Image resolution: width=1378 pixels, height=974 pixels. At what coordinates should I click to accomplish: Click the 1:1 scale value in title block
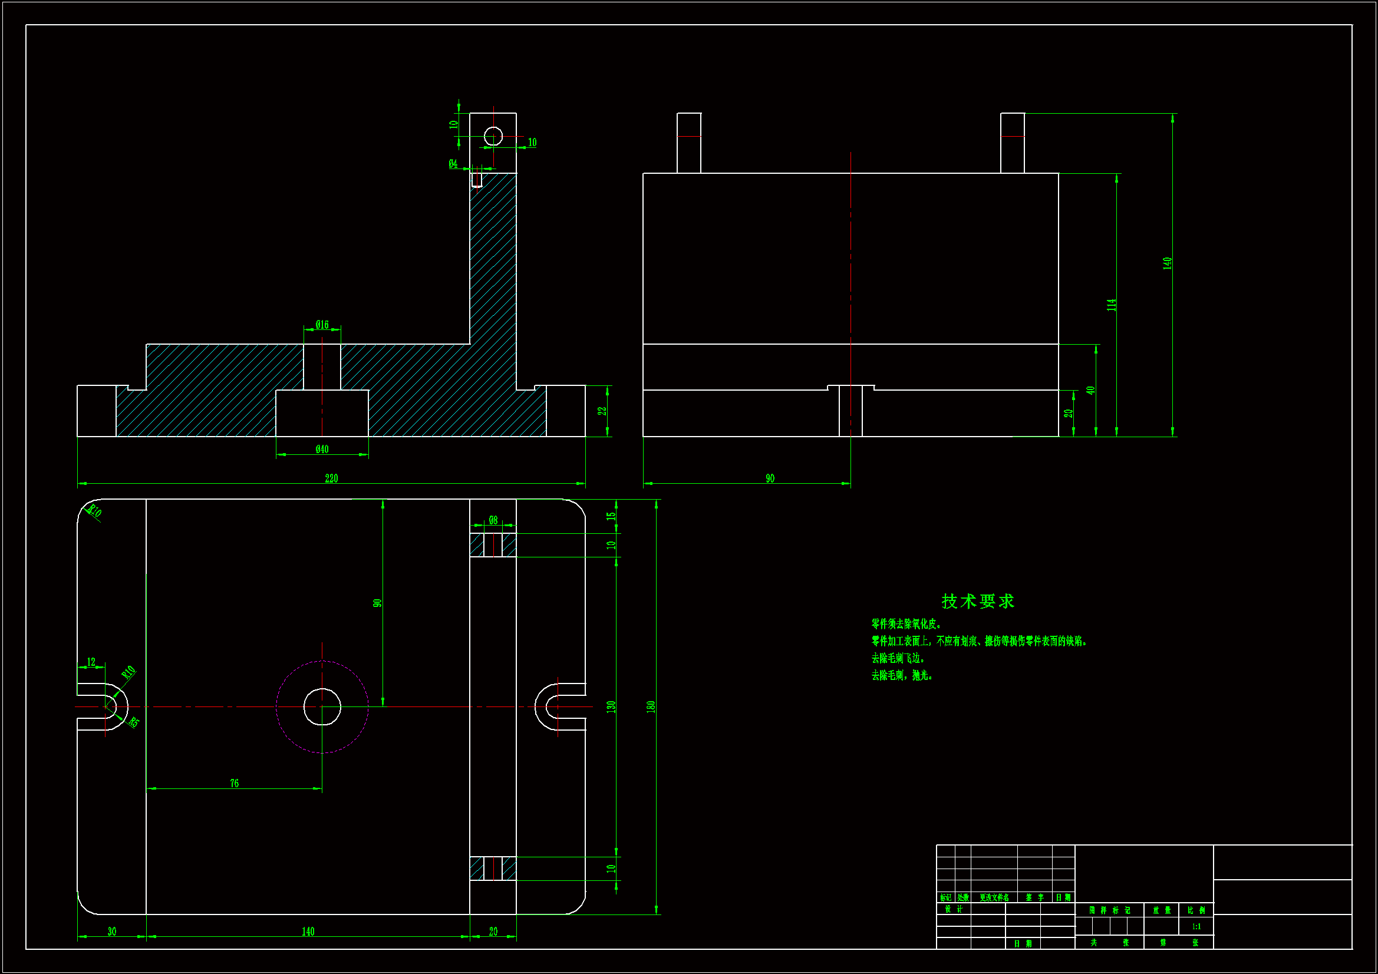point(1196,927)
